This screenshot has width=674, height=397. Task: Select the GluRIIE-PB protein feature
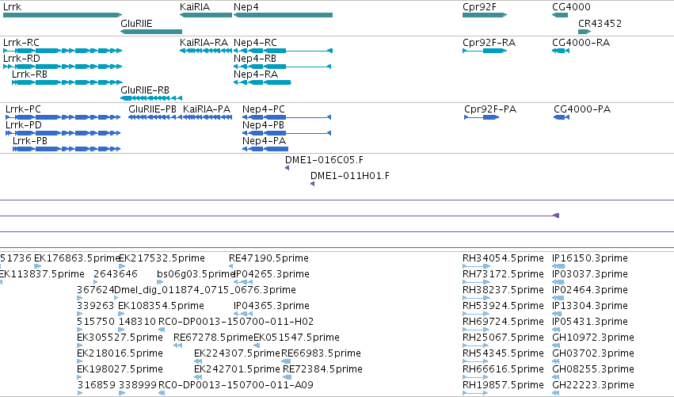(x=155, y=117)
